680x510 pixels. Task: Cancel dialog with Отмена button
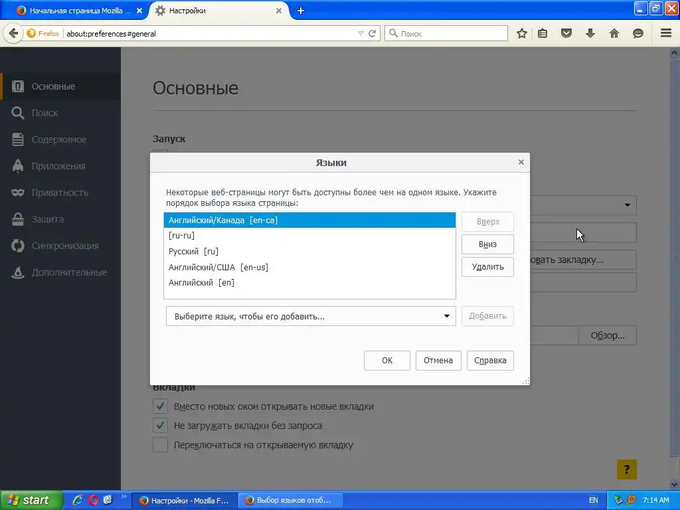point(438,361)
